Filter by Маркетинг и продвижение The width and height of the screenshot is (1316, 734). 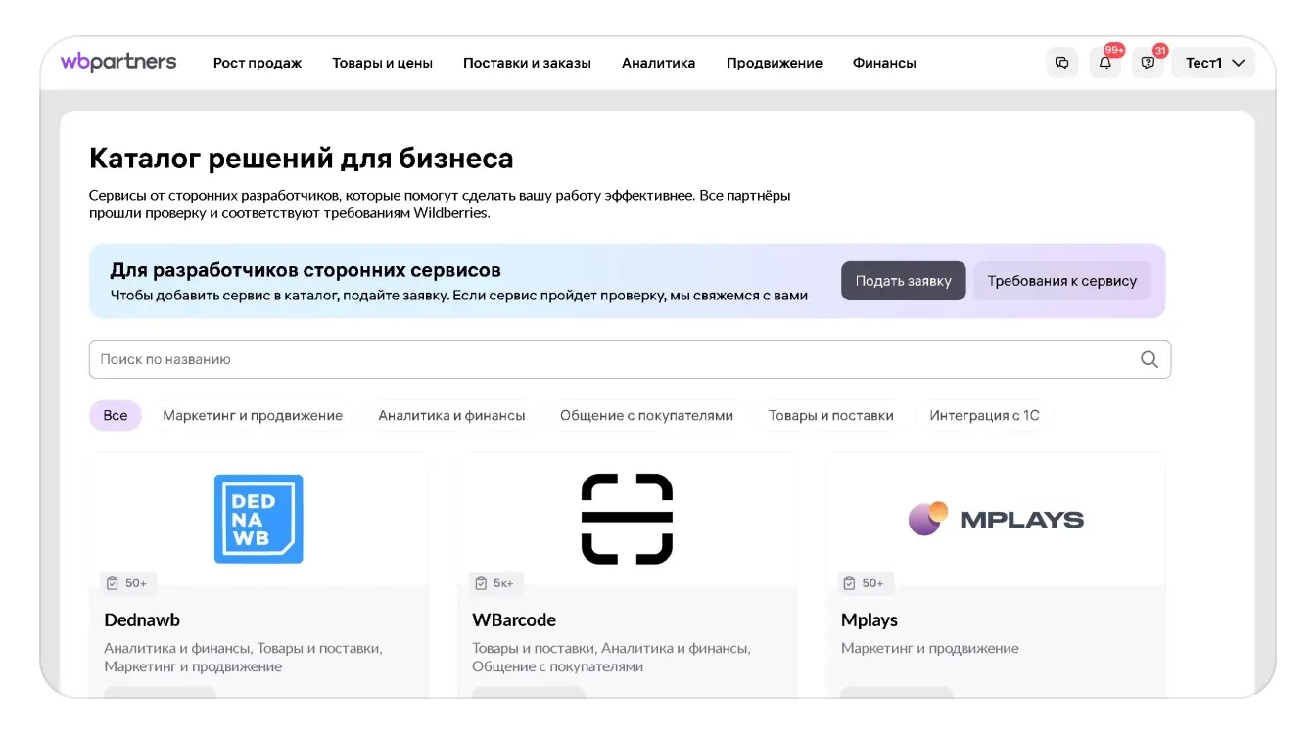[x=253, y=415]
